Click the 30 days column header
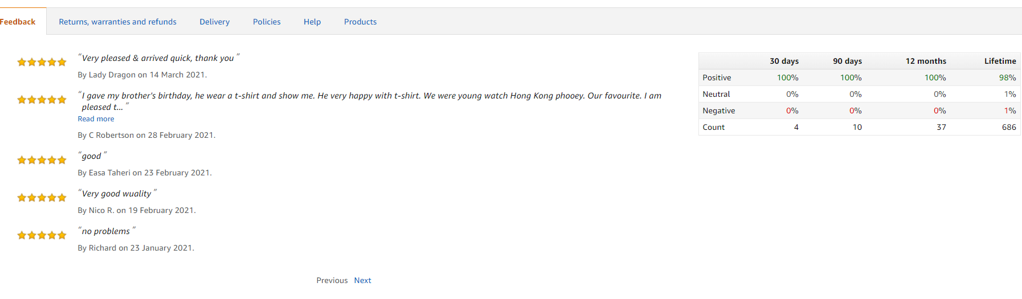Screen dimensions: 1022x299 (784, 61)
